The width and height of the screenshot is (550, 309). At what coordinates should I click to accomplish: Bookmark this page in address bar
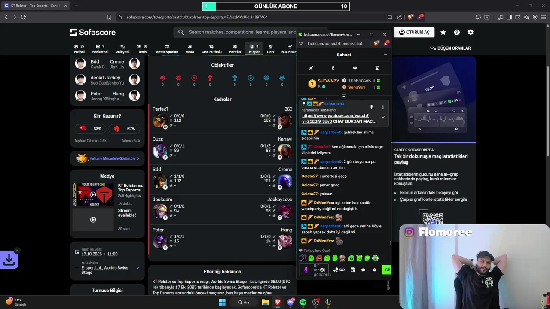click(x=109, y=17)
